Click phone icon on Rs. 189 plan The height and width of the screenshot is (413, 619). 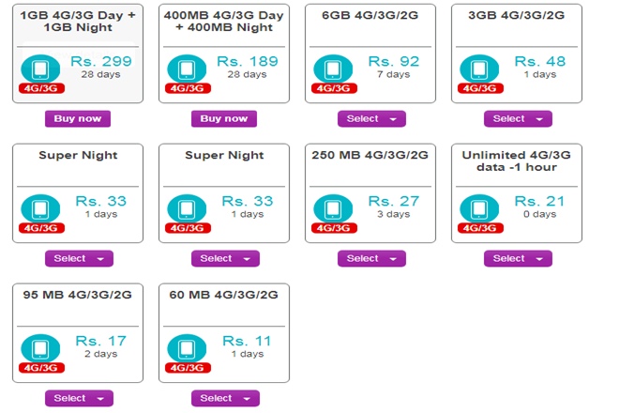click(187, 69)
